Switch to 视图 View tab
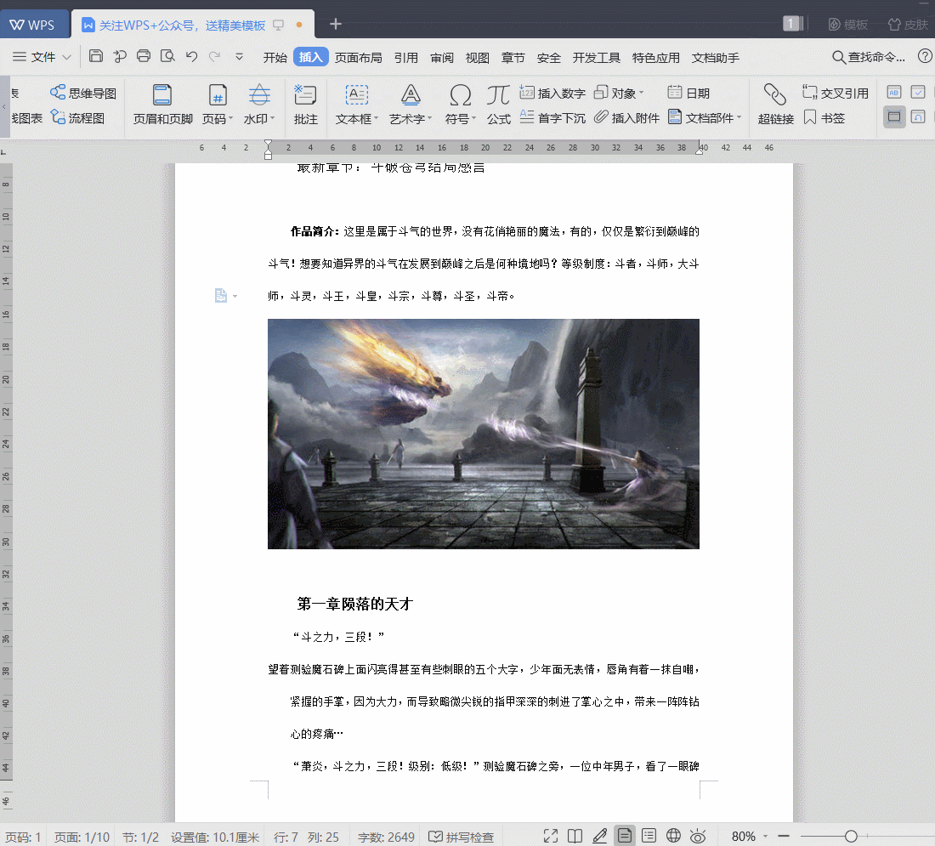This screenshot has height=846, width=935. (x=478, y=57)
